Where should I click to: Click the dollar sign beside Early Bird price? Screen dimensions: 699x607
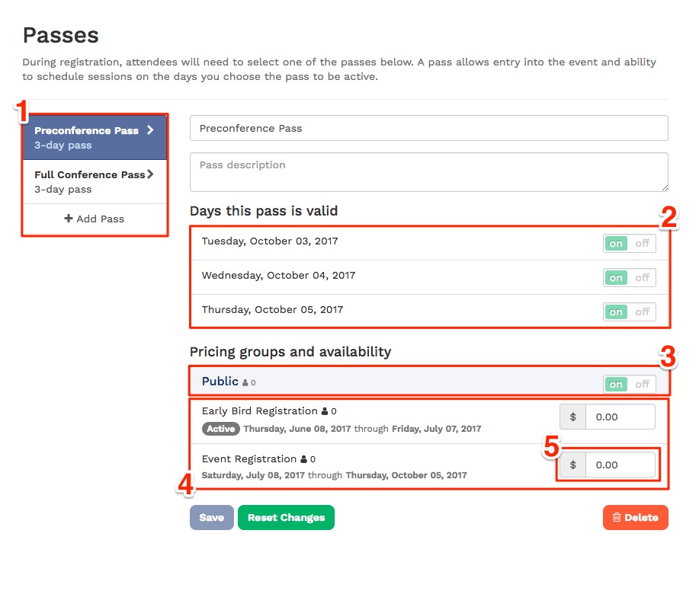coord(572,417)
